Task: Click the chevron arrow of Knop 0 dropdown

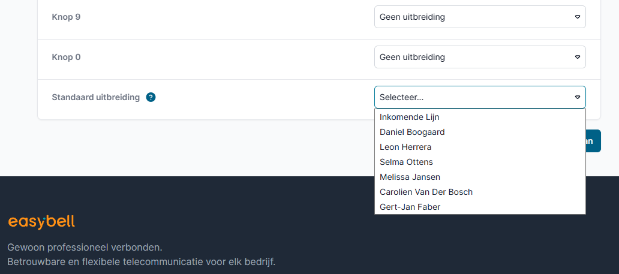Action: coord(577,57)
